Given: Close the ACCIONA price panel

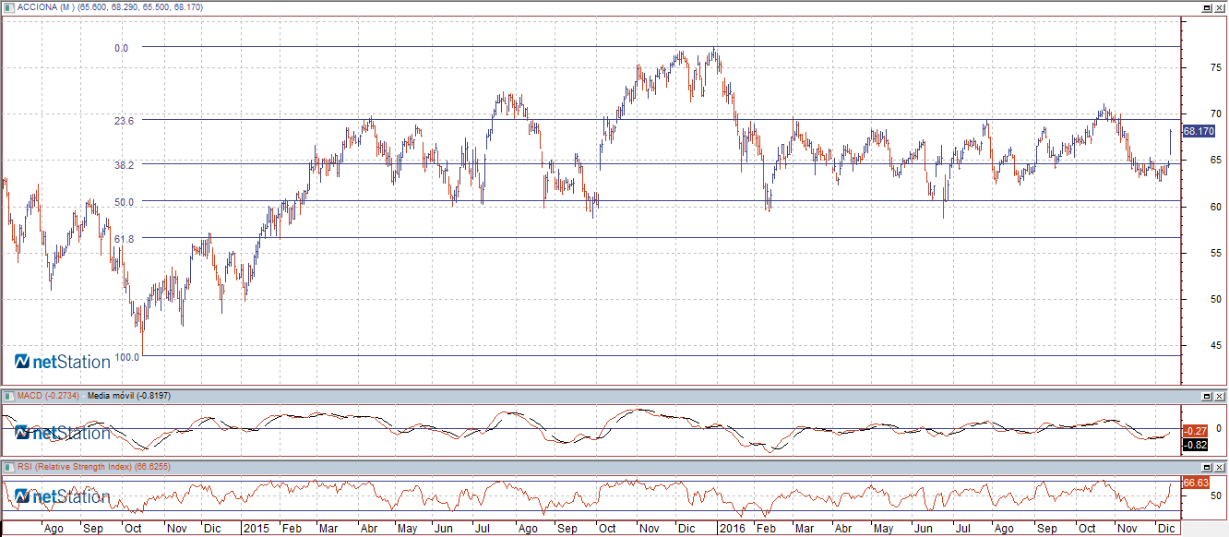Looking at the screenshot, I should [1220, 7].
